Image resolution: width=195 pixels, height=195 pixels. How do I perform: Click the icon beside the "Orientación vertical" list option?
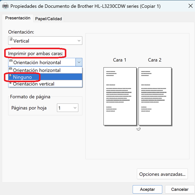point(11,83)
